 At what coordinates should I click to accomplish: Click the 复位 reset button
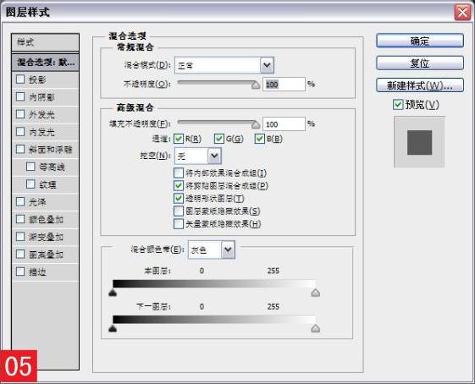[x=420, y=63]
